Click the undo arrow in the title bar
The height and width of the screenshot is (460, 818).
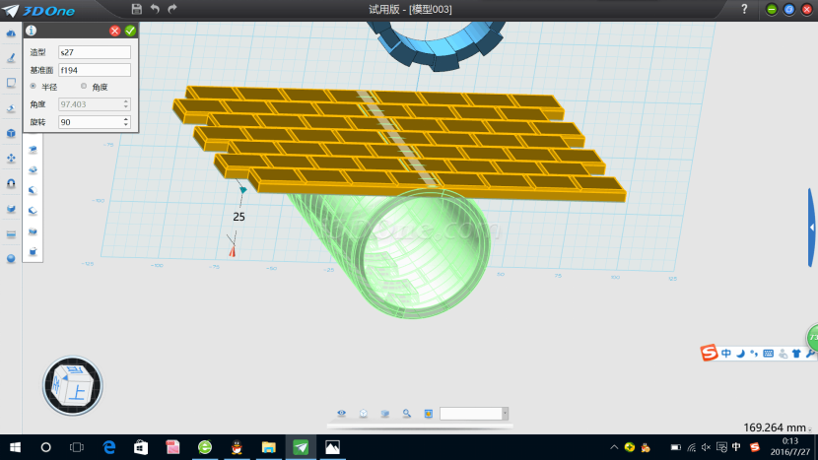(155, 9)
